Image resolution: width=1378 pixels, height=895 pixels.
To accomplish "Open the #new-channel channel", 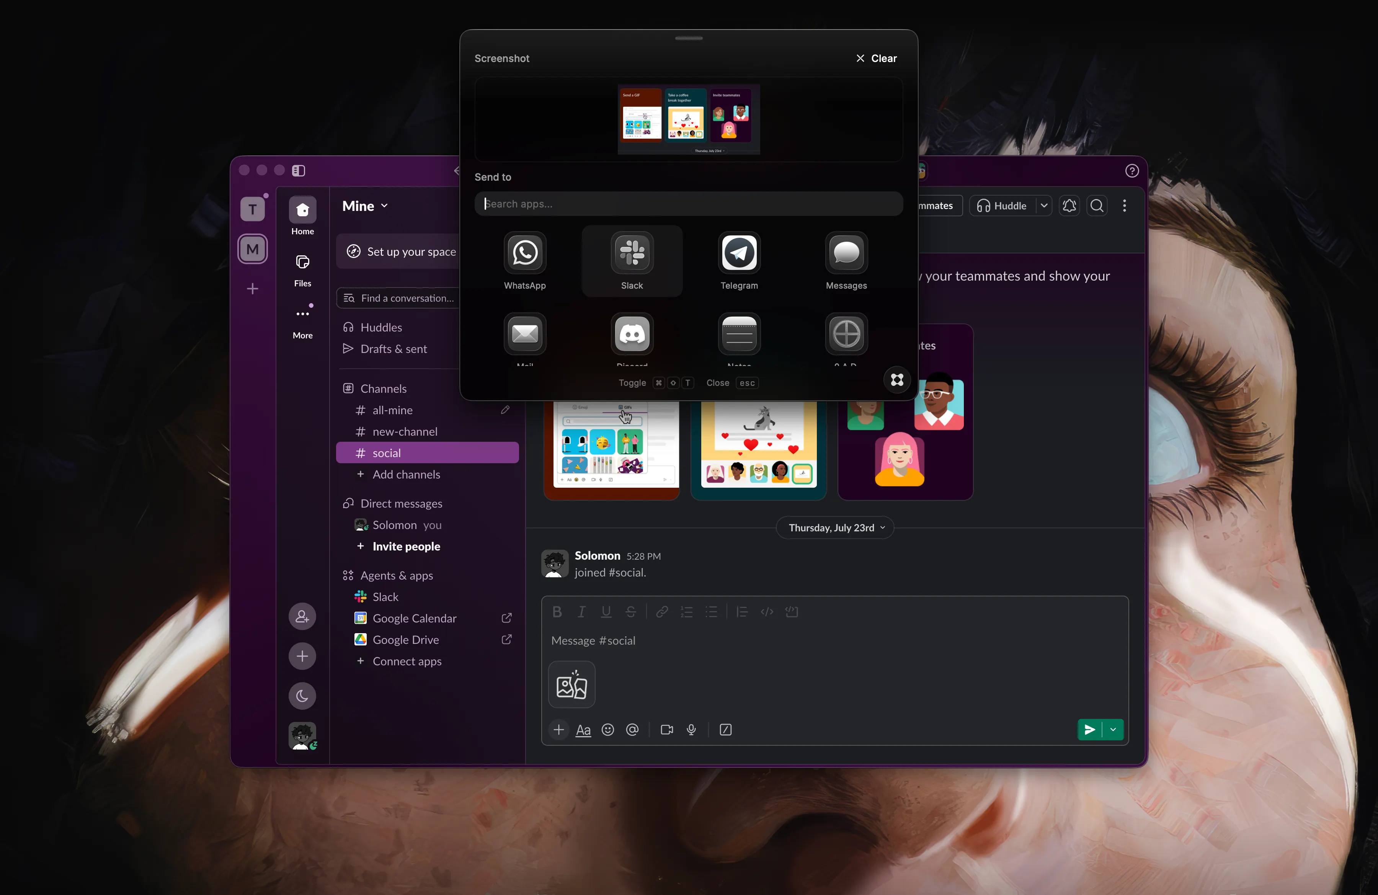I will (x=405, y=431).
